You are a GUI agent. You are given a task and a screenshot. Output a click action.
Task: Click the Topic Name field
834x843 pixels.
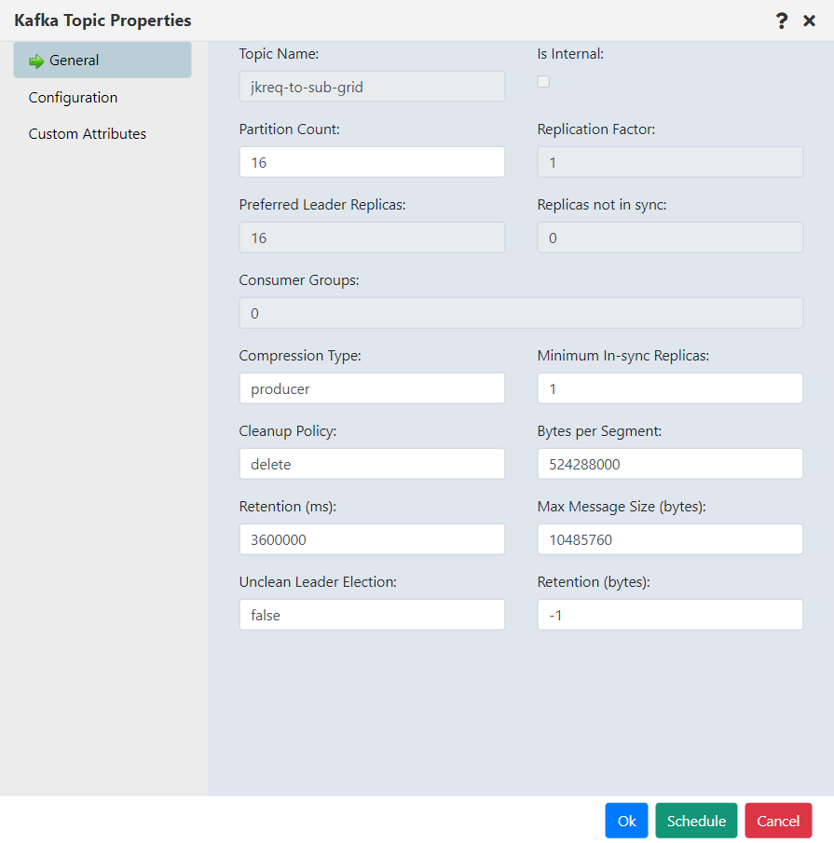tap(372, 86)
